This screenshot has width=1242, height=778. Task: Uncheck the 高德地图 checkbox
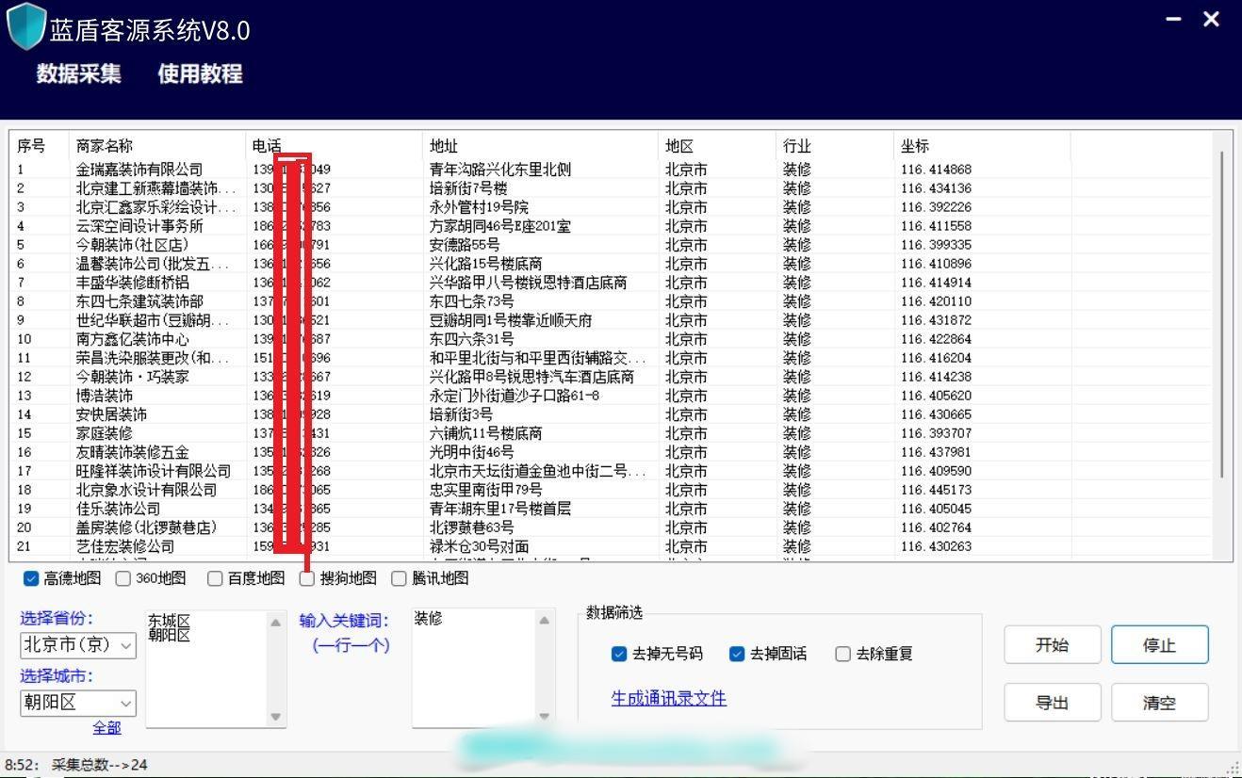31,578
